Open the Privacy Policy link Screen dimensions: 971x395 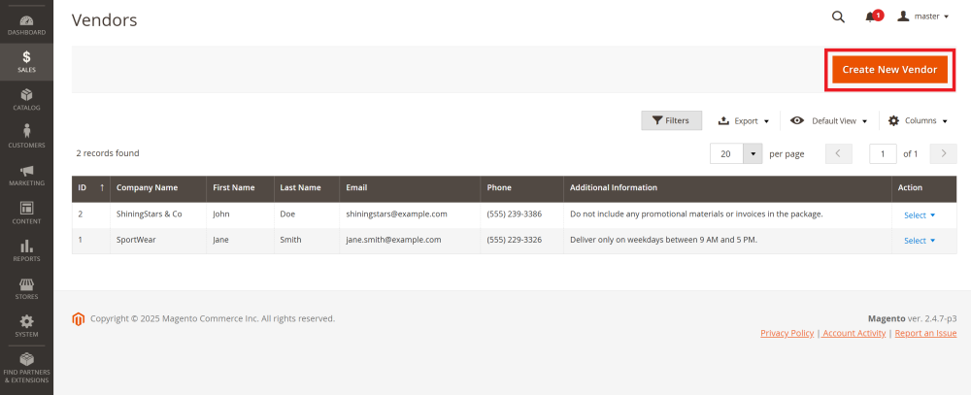(x=787, y=333)
